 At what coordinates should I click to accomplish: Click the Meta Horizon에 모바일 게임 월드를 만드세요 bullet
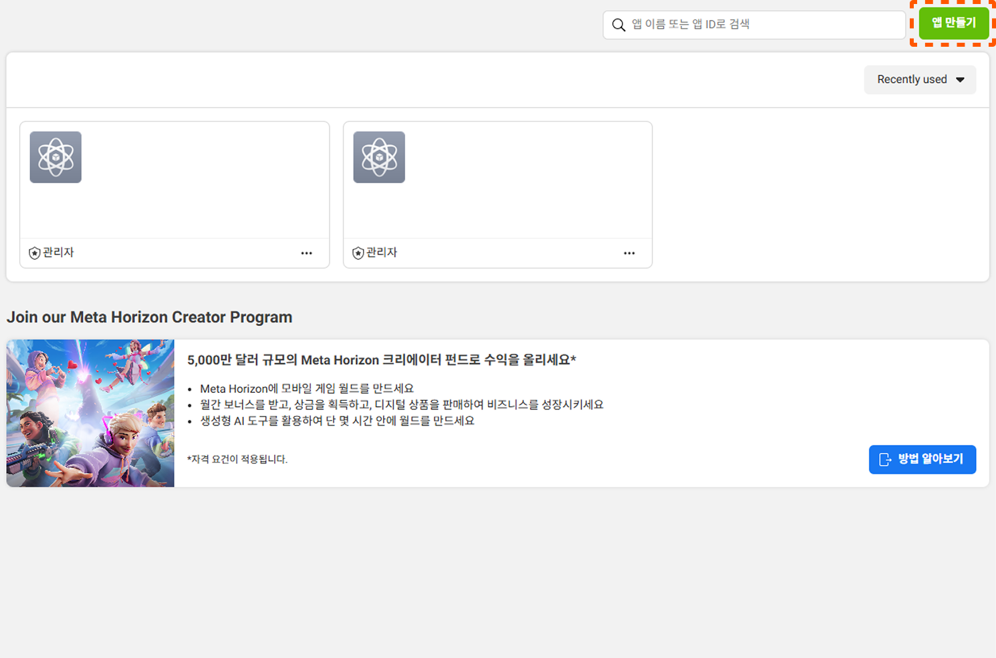point(307,388)
